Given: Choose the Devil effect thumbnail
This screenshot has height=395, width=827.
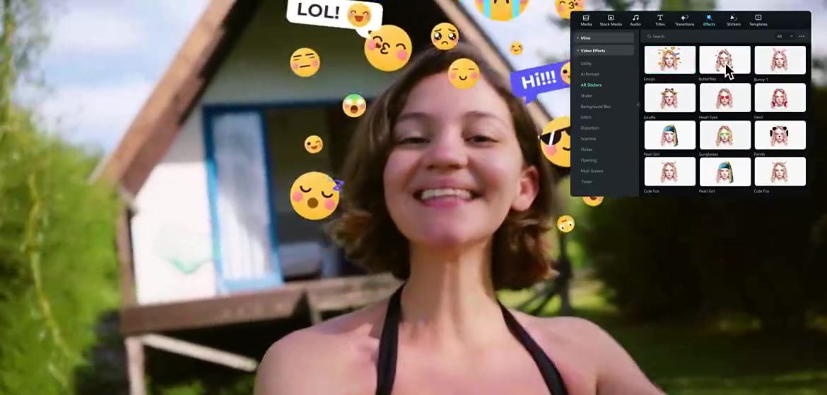Looking at the screenshot, I should point(780,97).
